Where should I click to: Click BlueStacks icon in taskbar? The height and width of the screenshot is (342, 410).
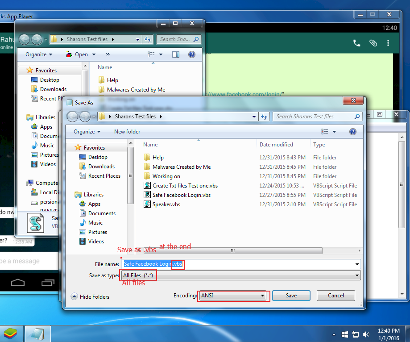click(x=10, y=334)
